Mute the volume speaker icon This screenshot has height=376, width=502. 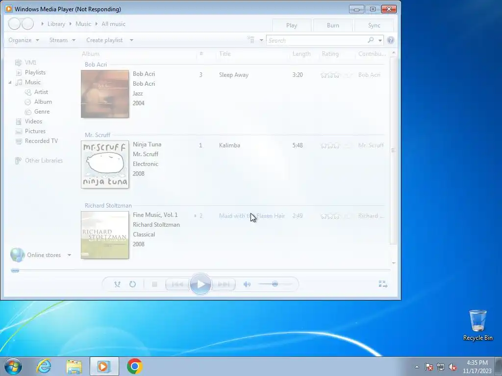[247, 284]
